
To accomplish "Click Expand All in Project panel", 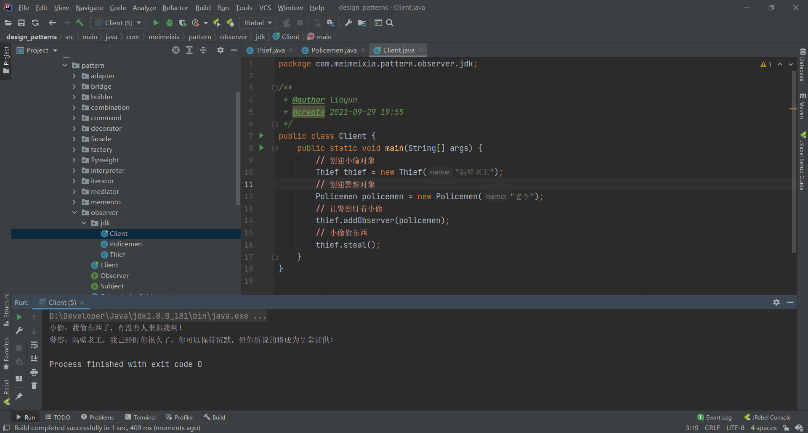I will point(189,50).
